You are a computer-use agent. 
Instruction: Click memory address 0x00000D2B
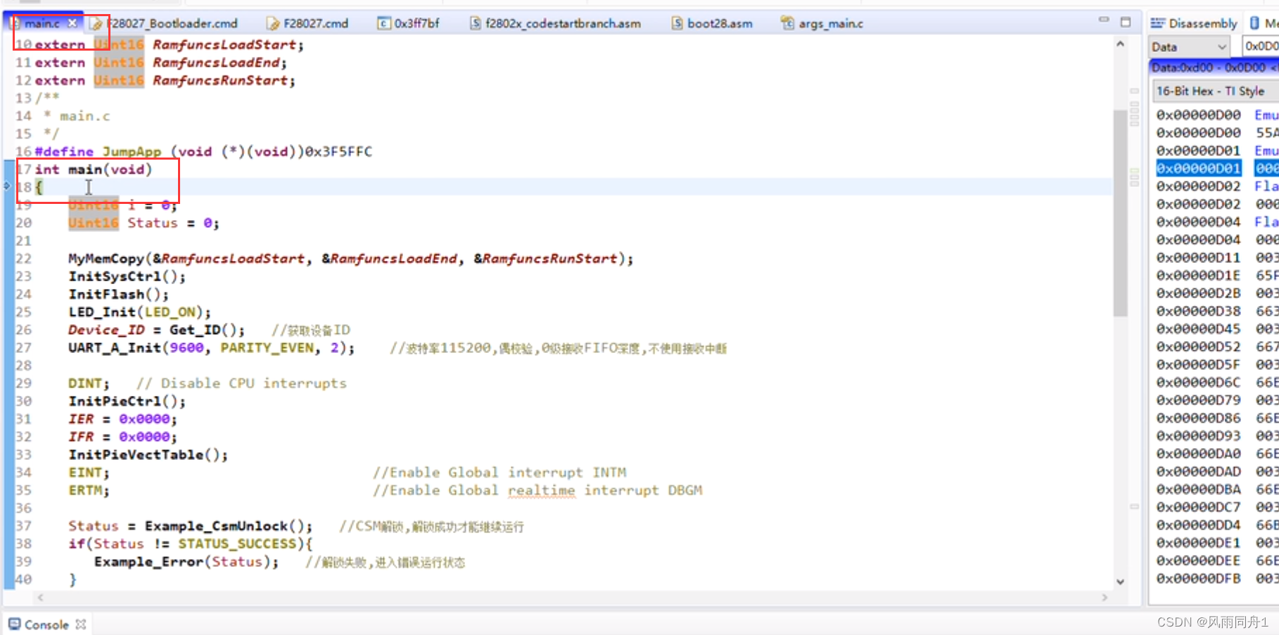pyautogui.click(x=1199, y=293)
